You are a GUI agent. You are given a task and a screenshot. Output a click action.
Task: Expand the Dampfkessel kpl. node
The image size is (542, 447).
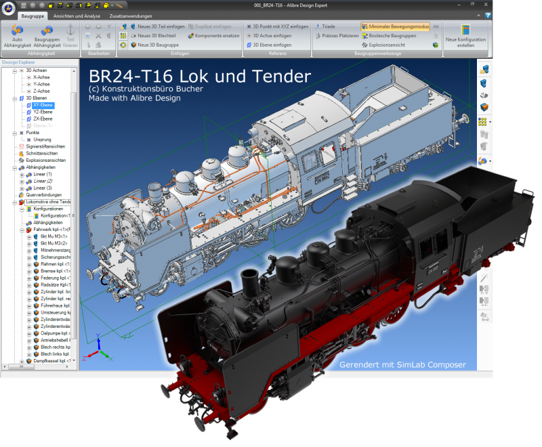point(22,362)
